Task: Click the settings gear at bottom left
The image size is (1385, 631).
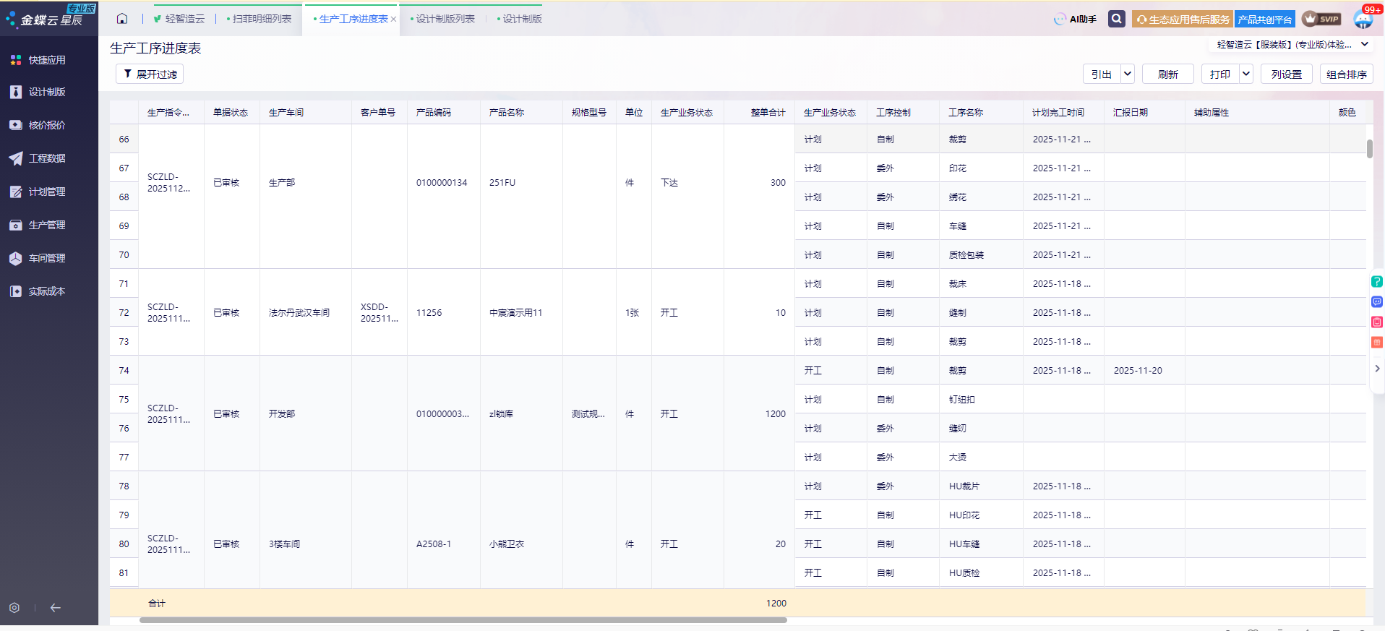Action: (14, 608)
